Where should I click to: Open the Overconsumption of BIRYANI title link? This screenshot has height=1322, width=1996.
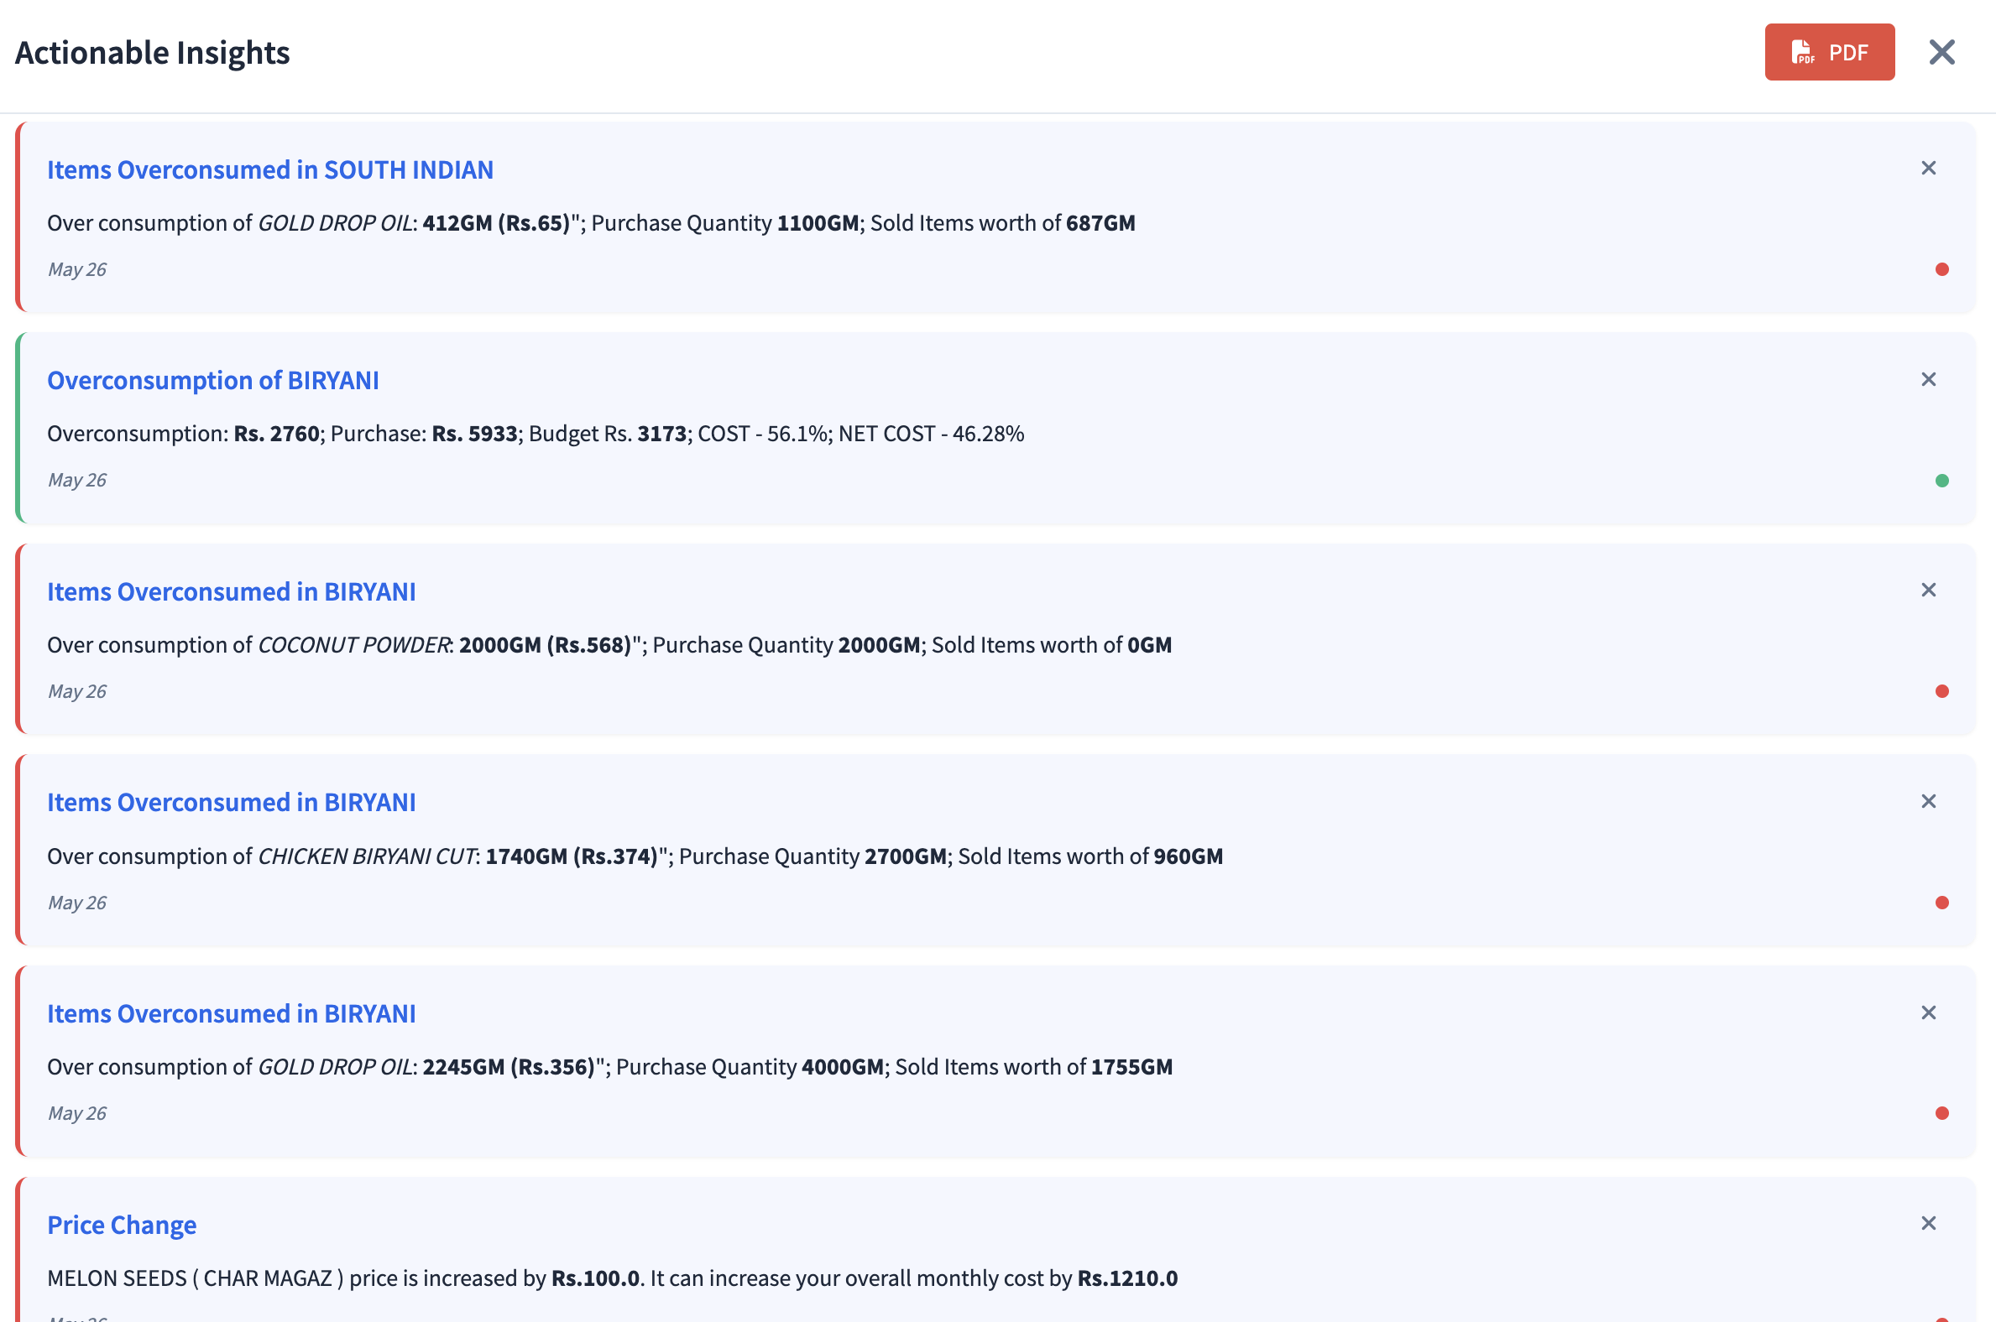coord(212,380)
